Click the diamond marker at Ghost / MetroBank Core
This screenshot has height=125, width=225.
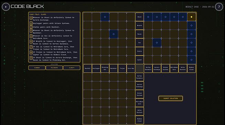(174, 17)
